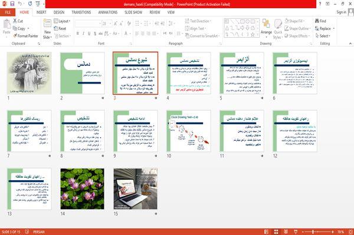Image resolution: width=354 pixels, height=235 pixels.
Task: Click the zoom out minus button
Action: coord(303,231)
